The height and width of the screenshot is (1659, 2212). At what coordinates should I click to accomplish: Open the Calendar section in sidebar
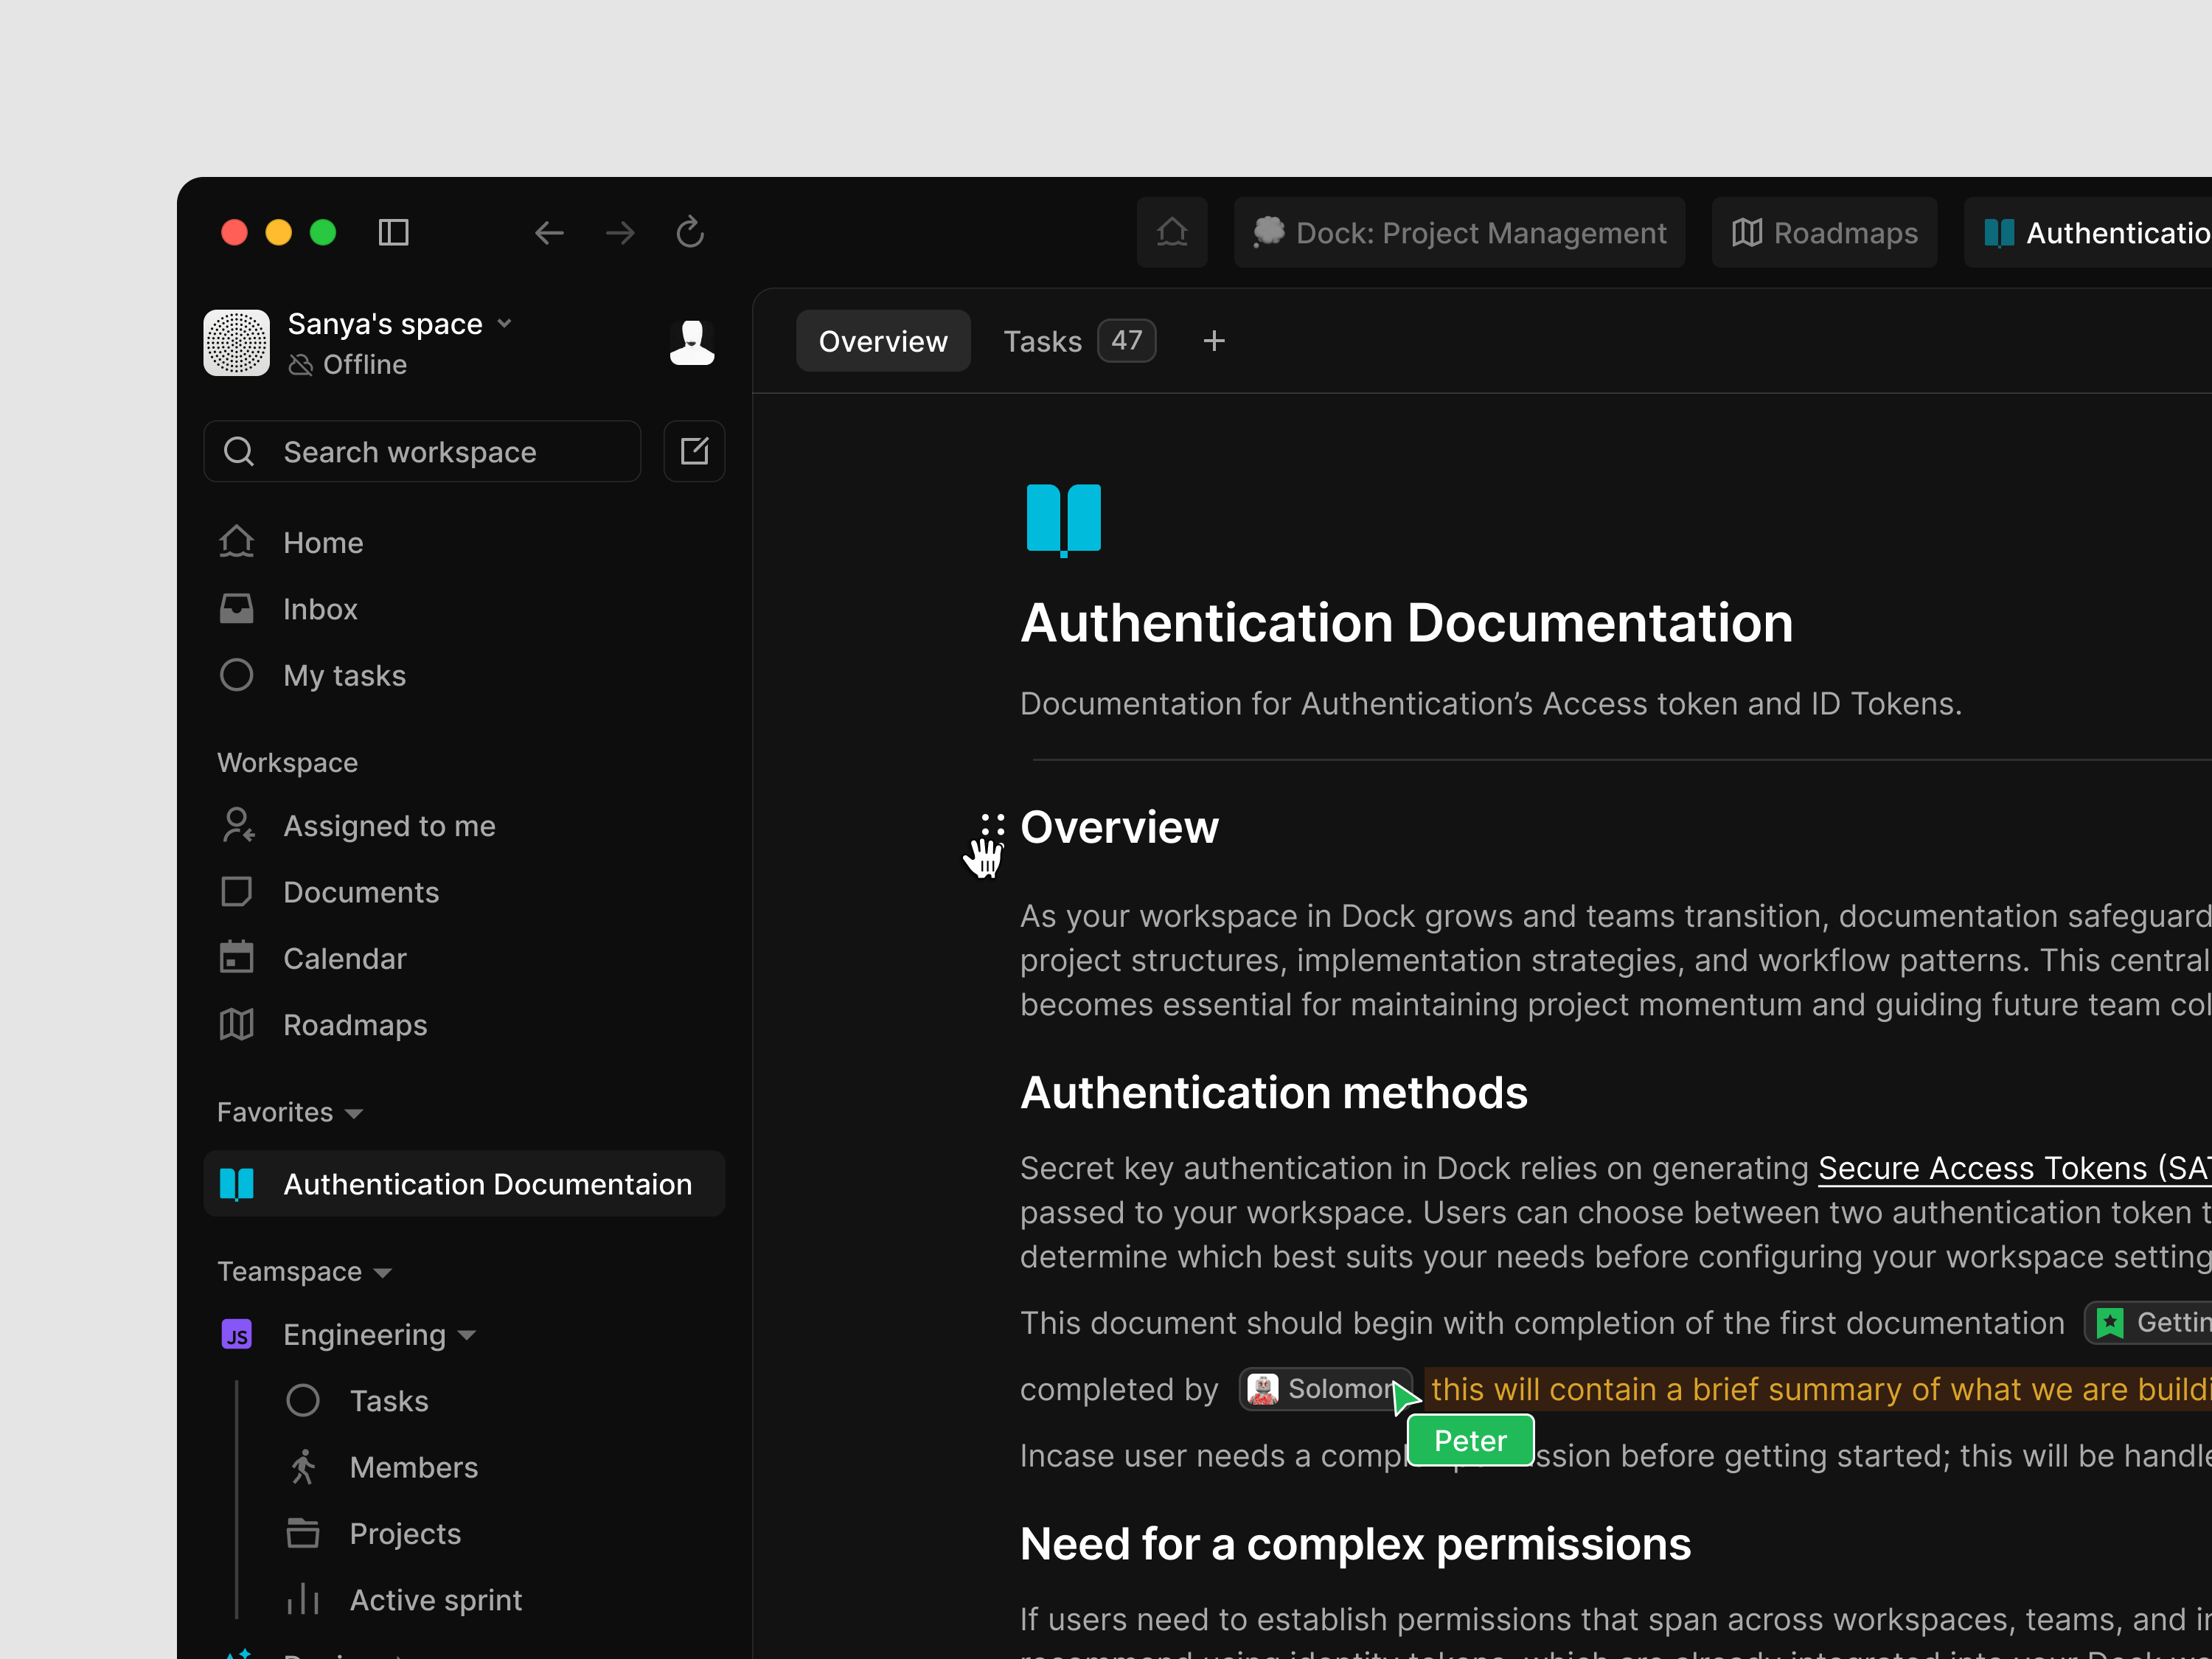click(345, 957)
